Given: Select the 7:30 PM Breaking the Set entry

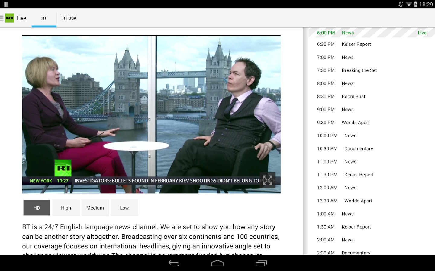Looking at the screenshot, I should click(x=372, y=70).
